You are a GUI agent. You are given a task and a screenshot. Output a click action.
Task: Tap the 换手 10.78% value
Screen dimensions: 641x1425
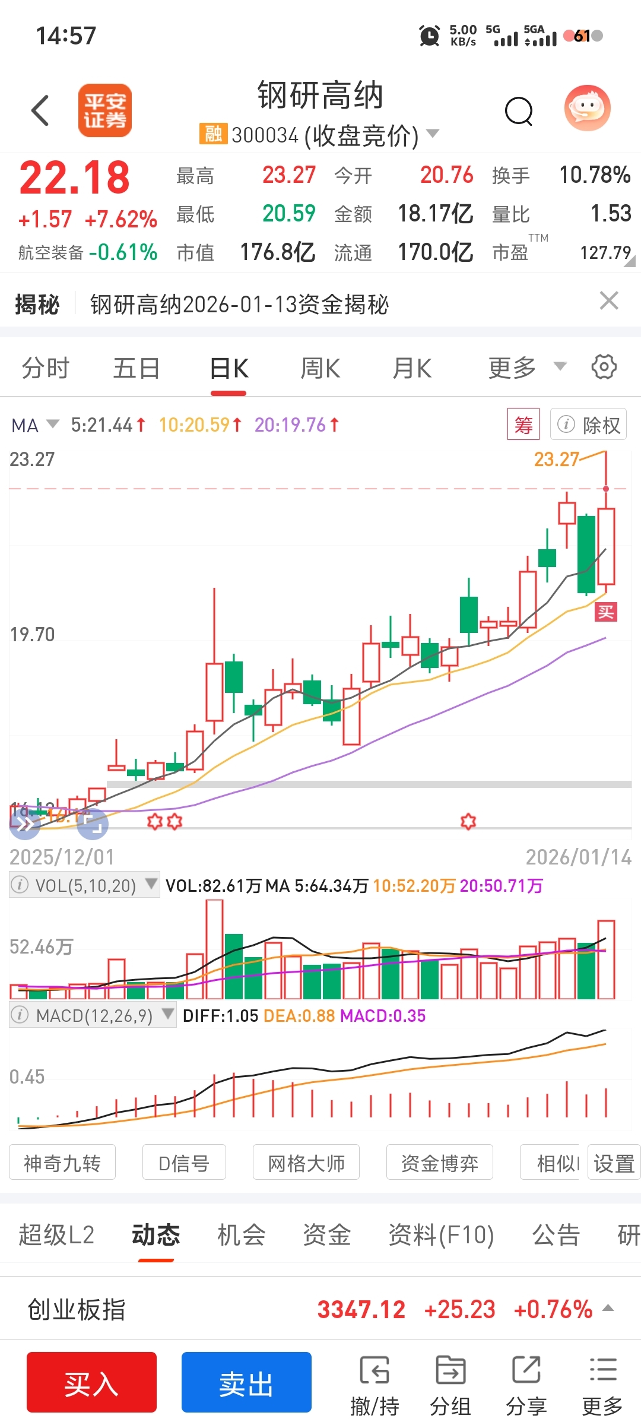click(x=595, y=175)
